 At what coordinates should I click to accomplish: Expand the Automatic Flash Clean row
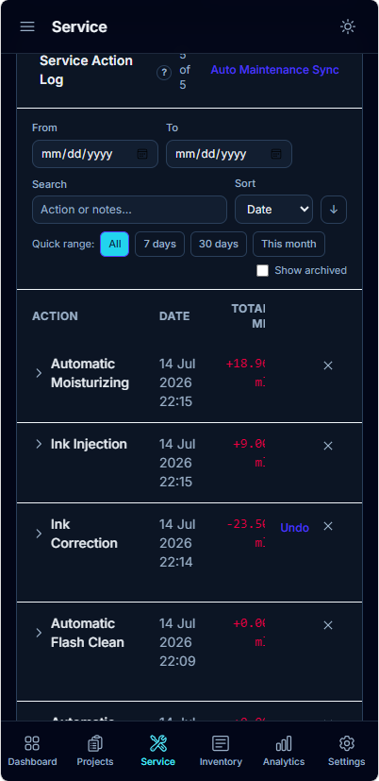pyautogui.click(x=39, y=633)
